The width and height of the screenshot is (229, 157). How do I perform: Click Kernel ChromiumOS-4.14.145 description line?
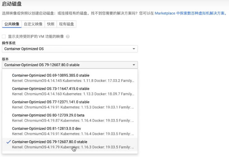coord(73,81)
